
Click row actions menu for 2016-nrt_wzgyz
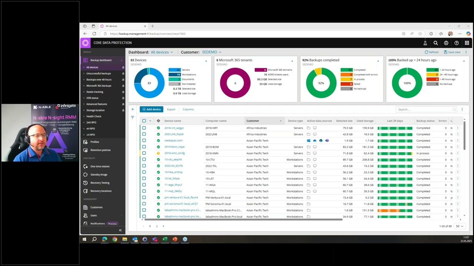click(x=458, y=128)
